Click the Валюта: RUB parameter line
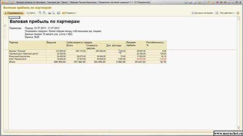243x136 pixels. pos(32,37)
